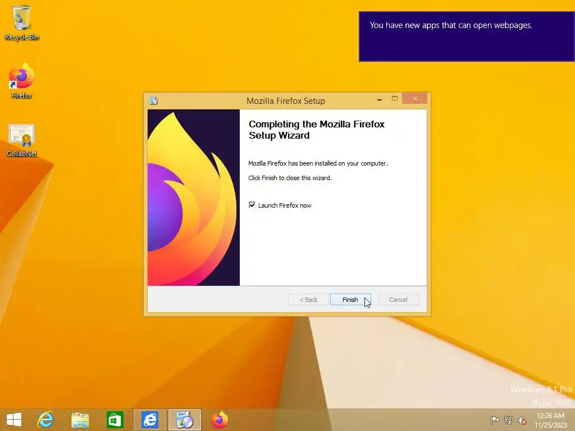The height and width of the screenshot is (431, 575).
Task: Select the installer taskbar icon
Action: coord(184,420)
